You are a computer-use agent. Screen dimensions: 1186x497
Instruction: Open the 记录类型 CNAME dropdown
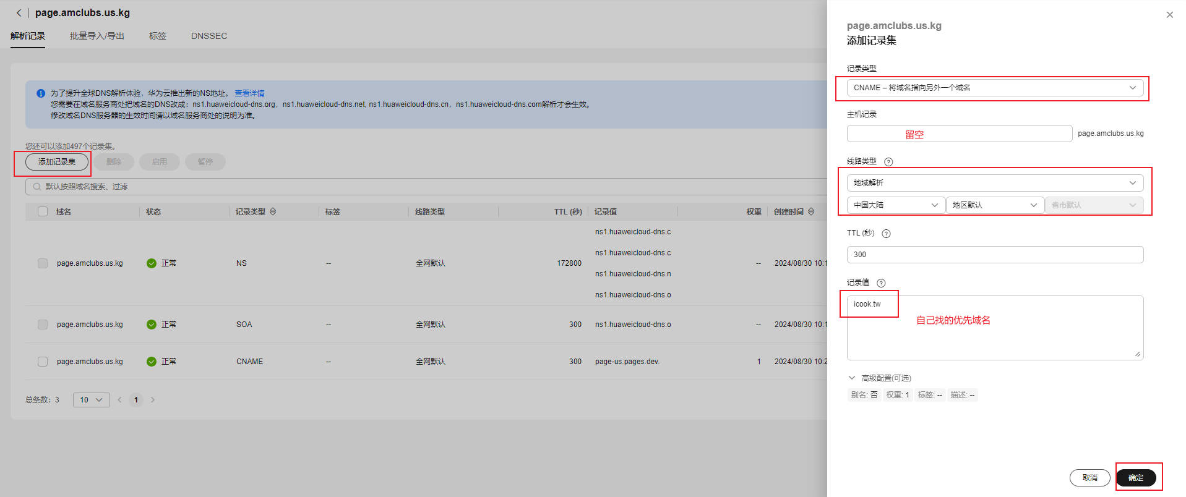(x=994, y=88)
